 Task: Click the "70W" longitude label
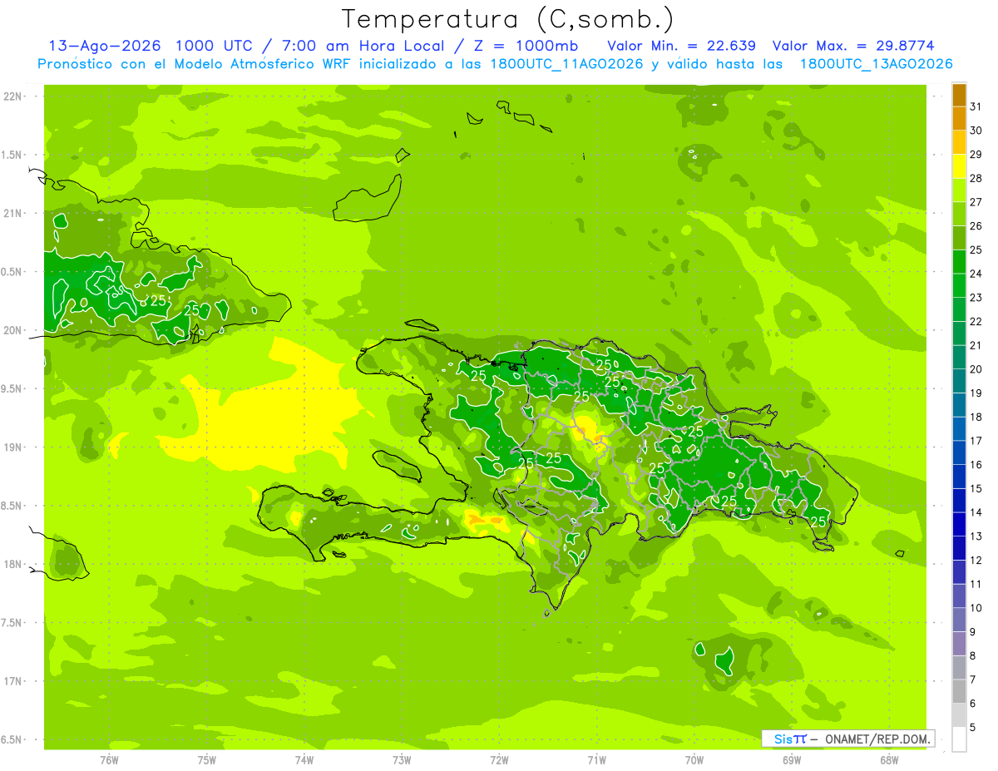point(694,760)
